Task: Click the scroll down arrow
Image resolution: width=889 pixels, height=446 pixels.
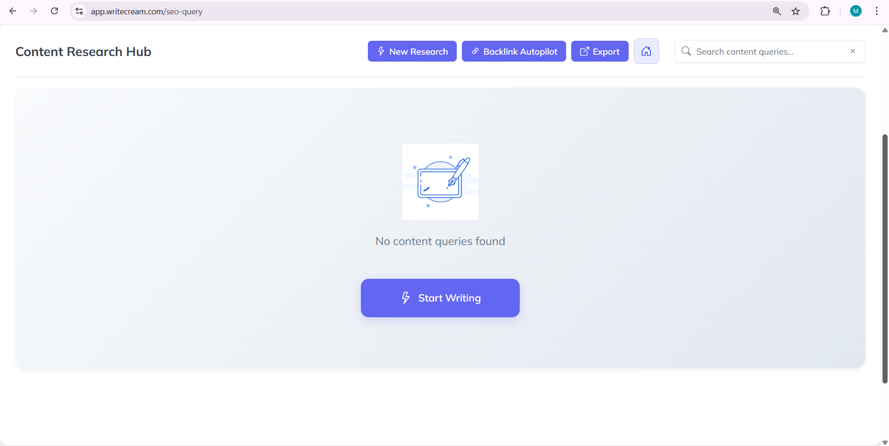Action: 884,442
